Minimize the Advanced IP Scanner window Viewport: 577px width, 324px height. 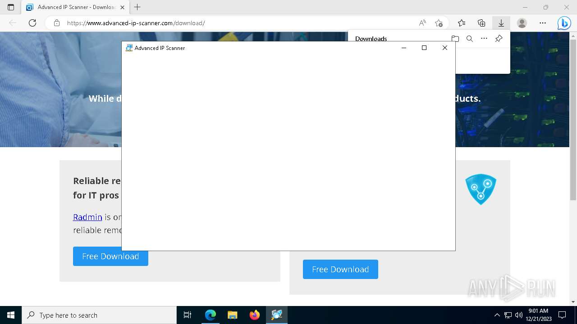coord(404,48)
